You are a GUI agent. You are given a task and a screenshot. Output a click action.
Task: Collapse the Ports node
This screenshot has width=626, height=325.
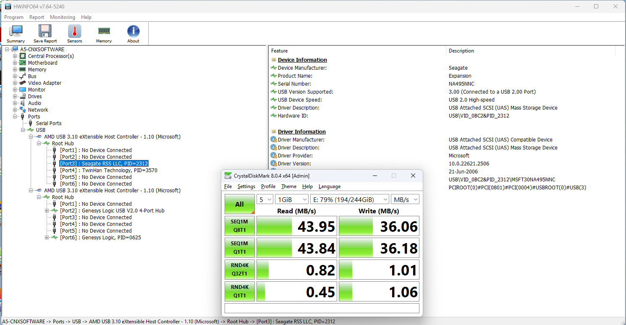[15, 116]
